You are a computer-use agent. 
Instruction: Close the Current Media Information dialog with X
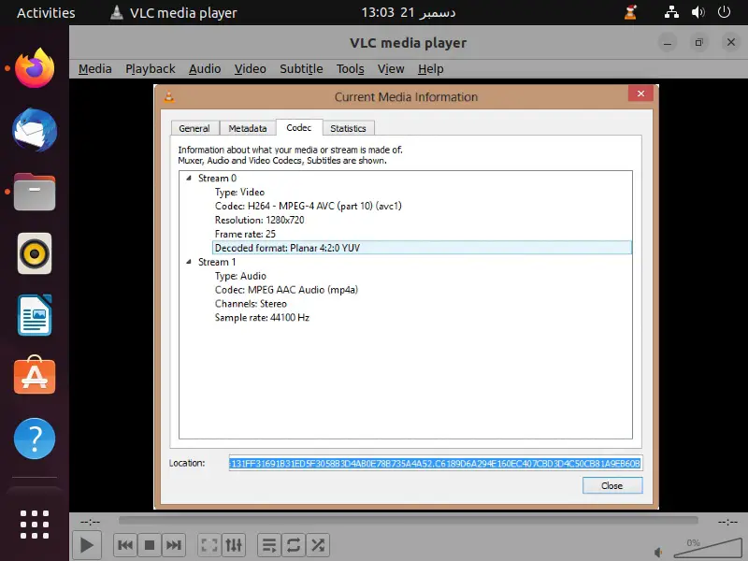(640, 93)
